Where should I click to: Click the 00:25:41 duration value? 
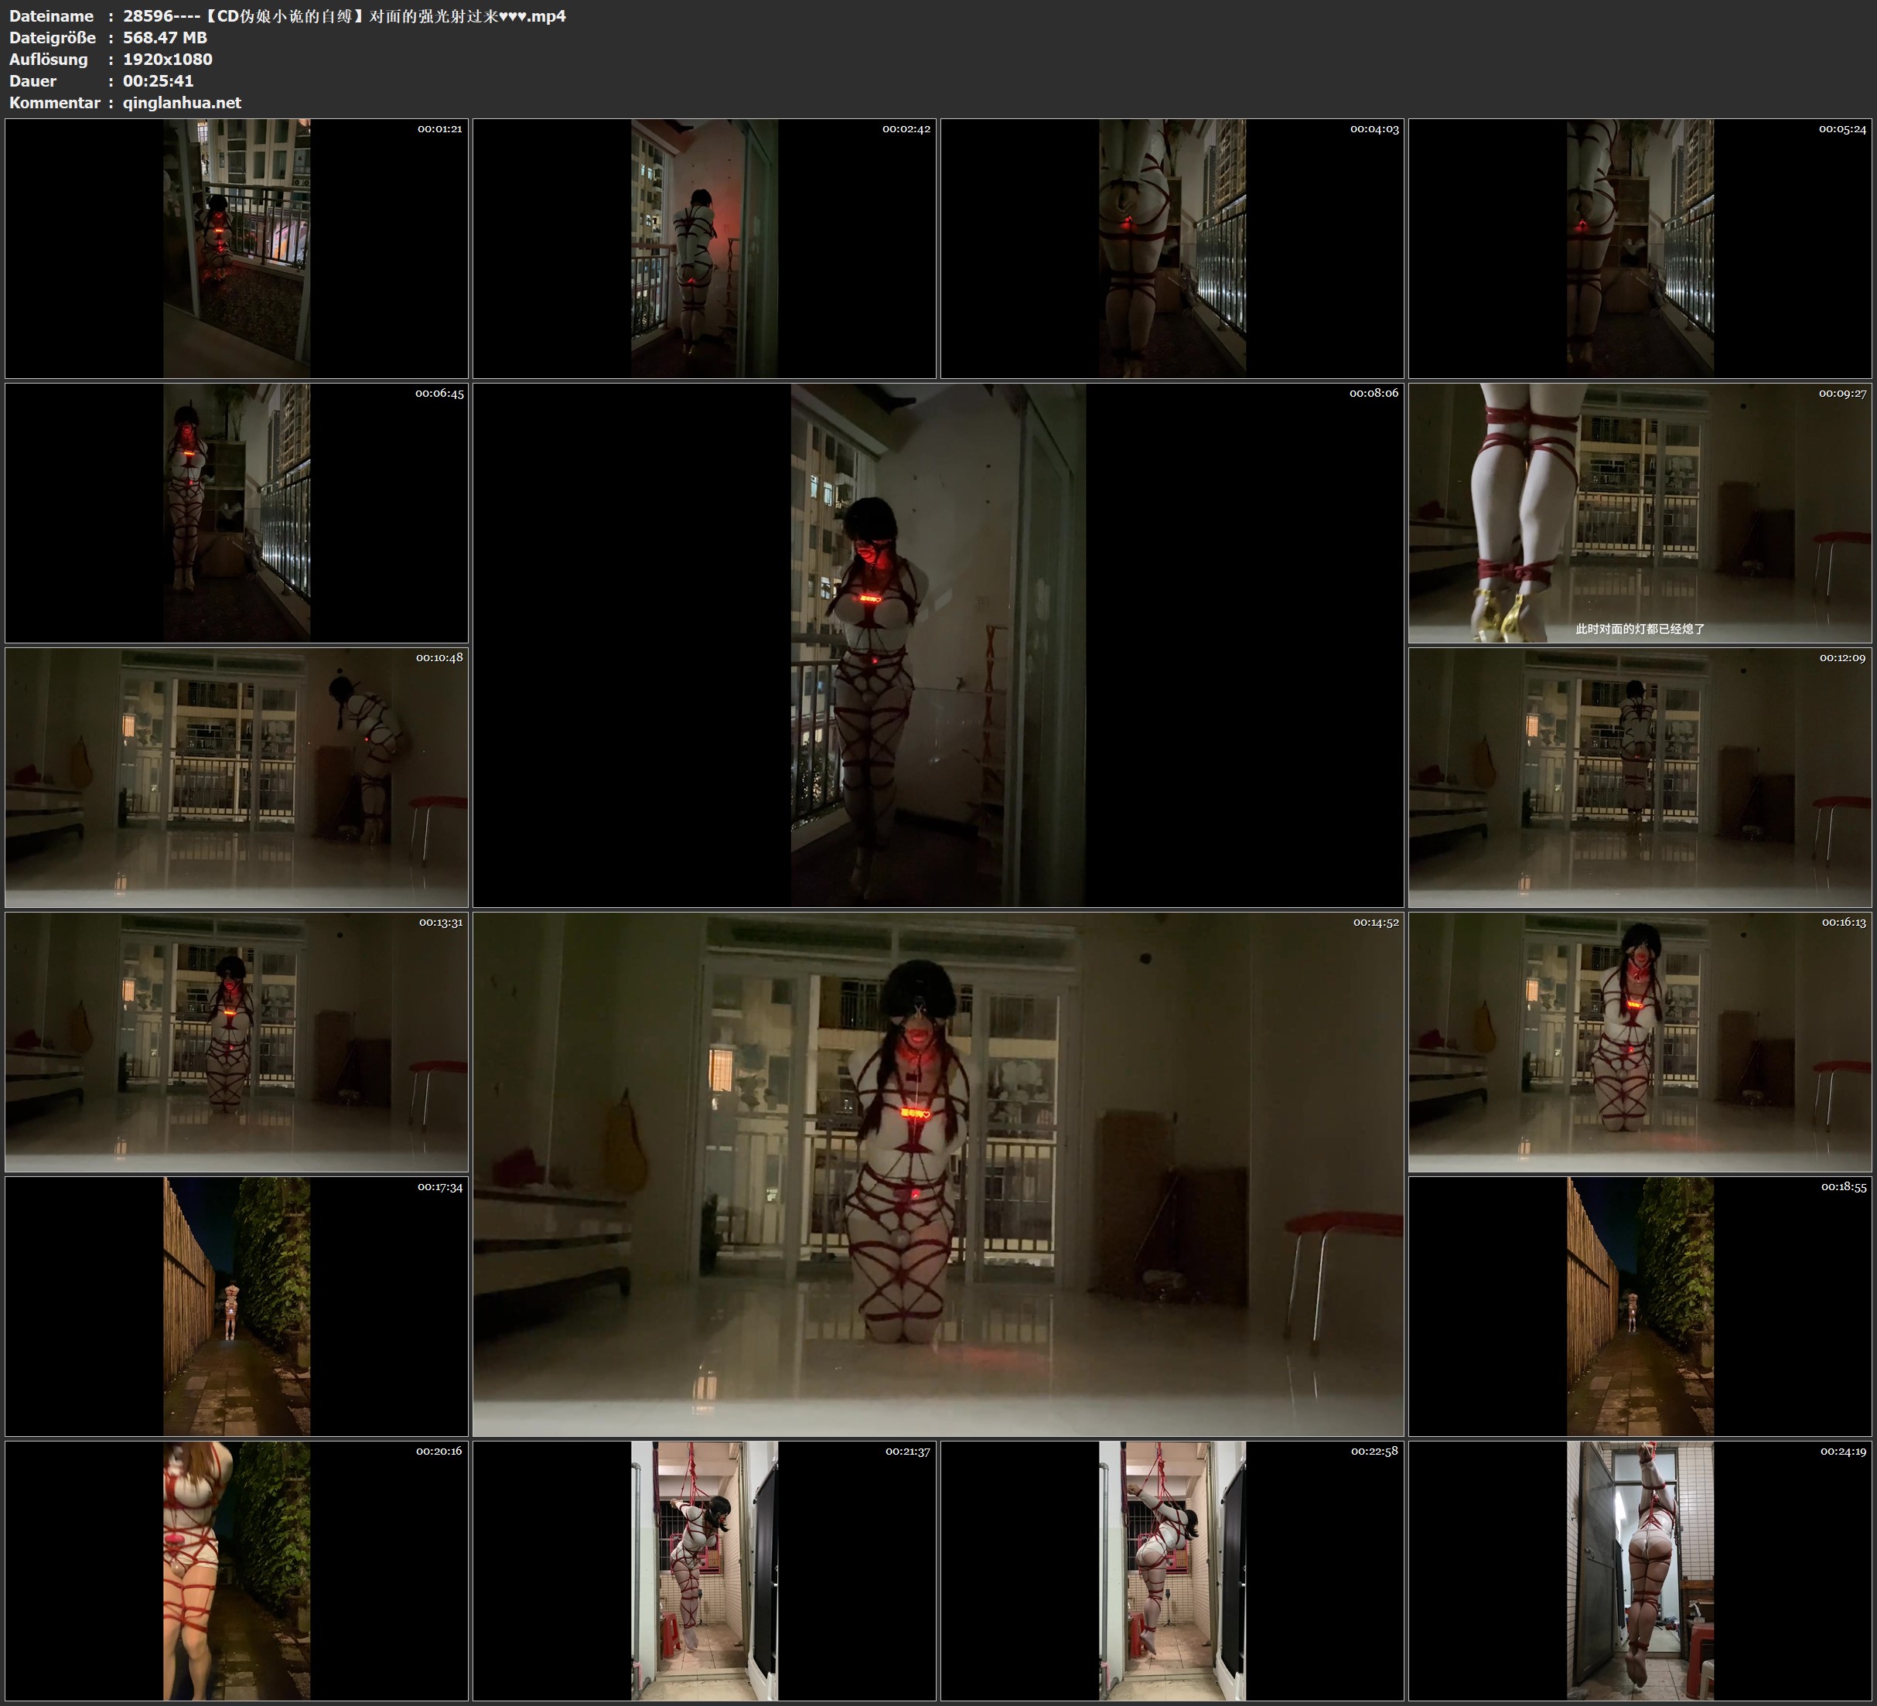(x=159, y=81)
